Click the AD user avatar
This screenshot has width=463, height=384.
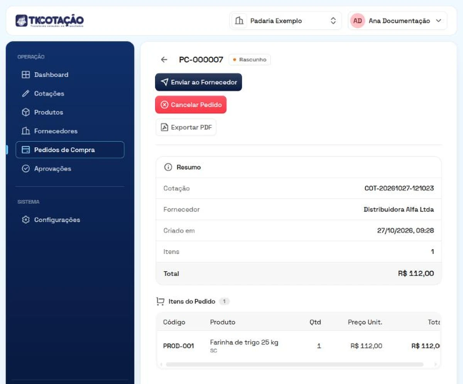pyautogui.click(x=358, y=21)
